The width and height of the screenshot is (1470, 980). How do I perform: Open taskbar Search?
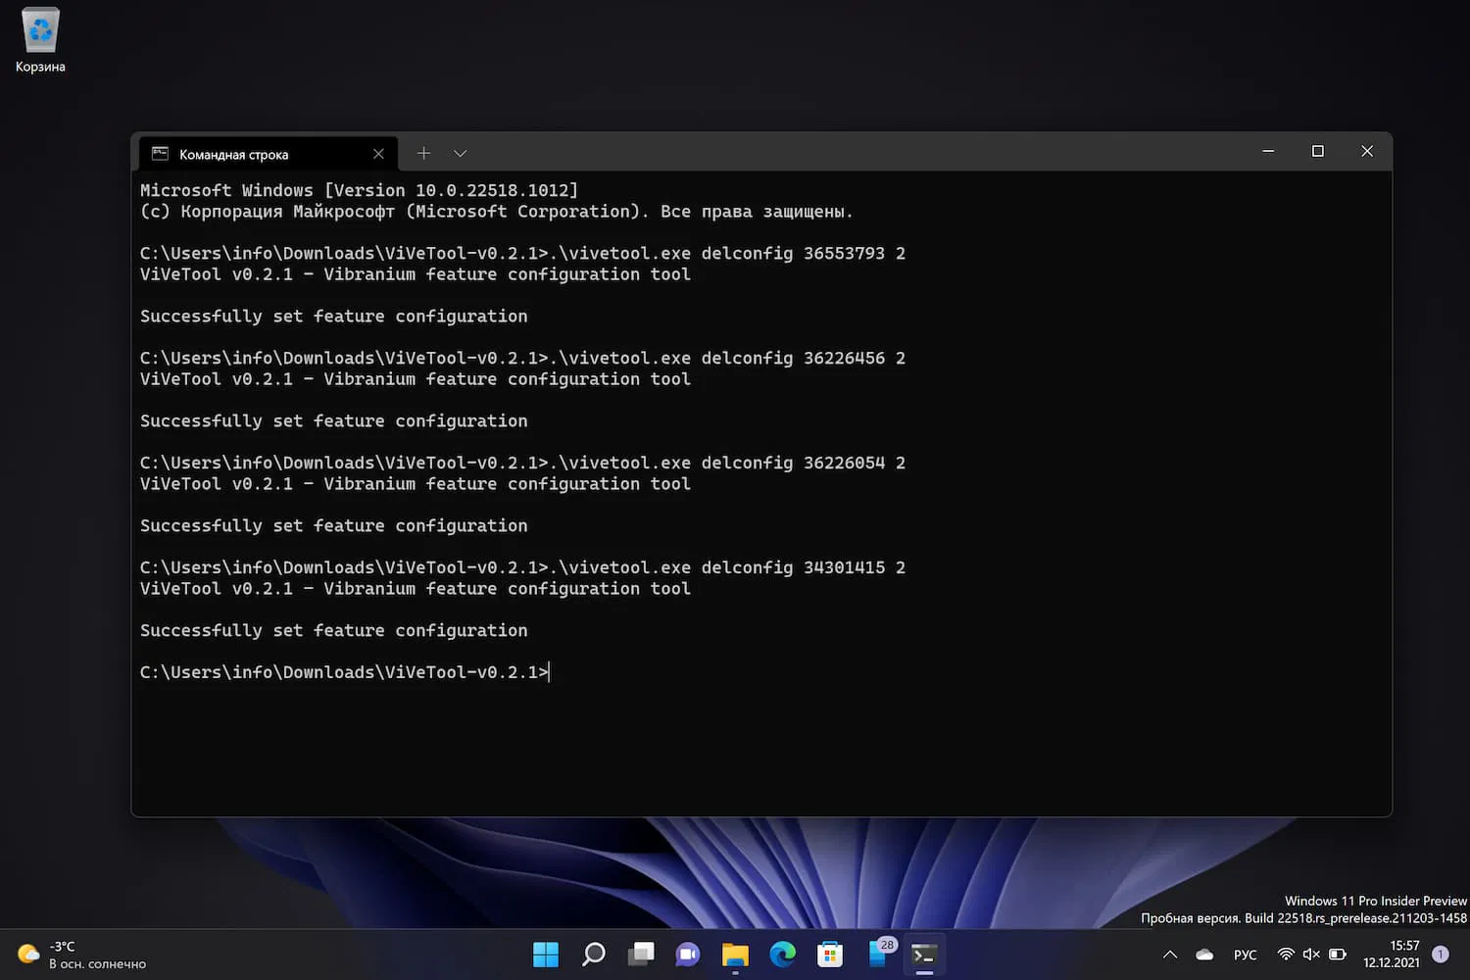(593, 955)
